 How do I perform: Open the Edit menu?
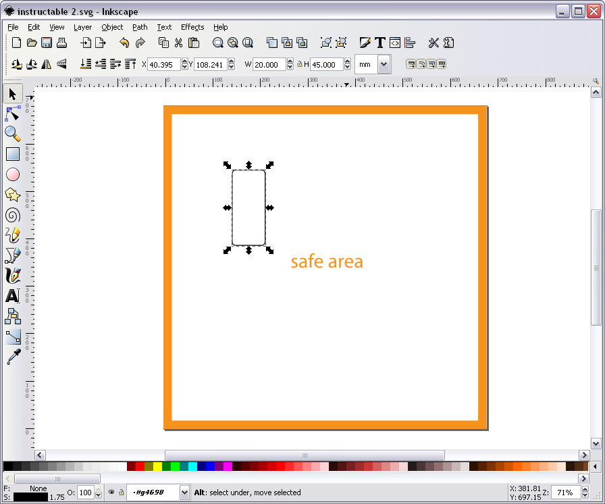[34, 27]
